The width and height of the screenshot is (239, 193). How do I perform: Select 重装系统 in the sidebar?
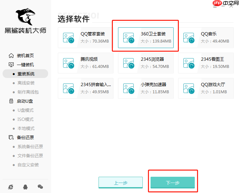[26, 74]
